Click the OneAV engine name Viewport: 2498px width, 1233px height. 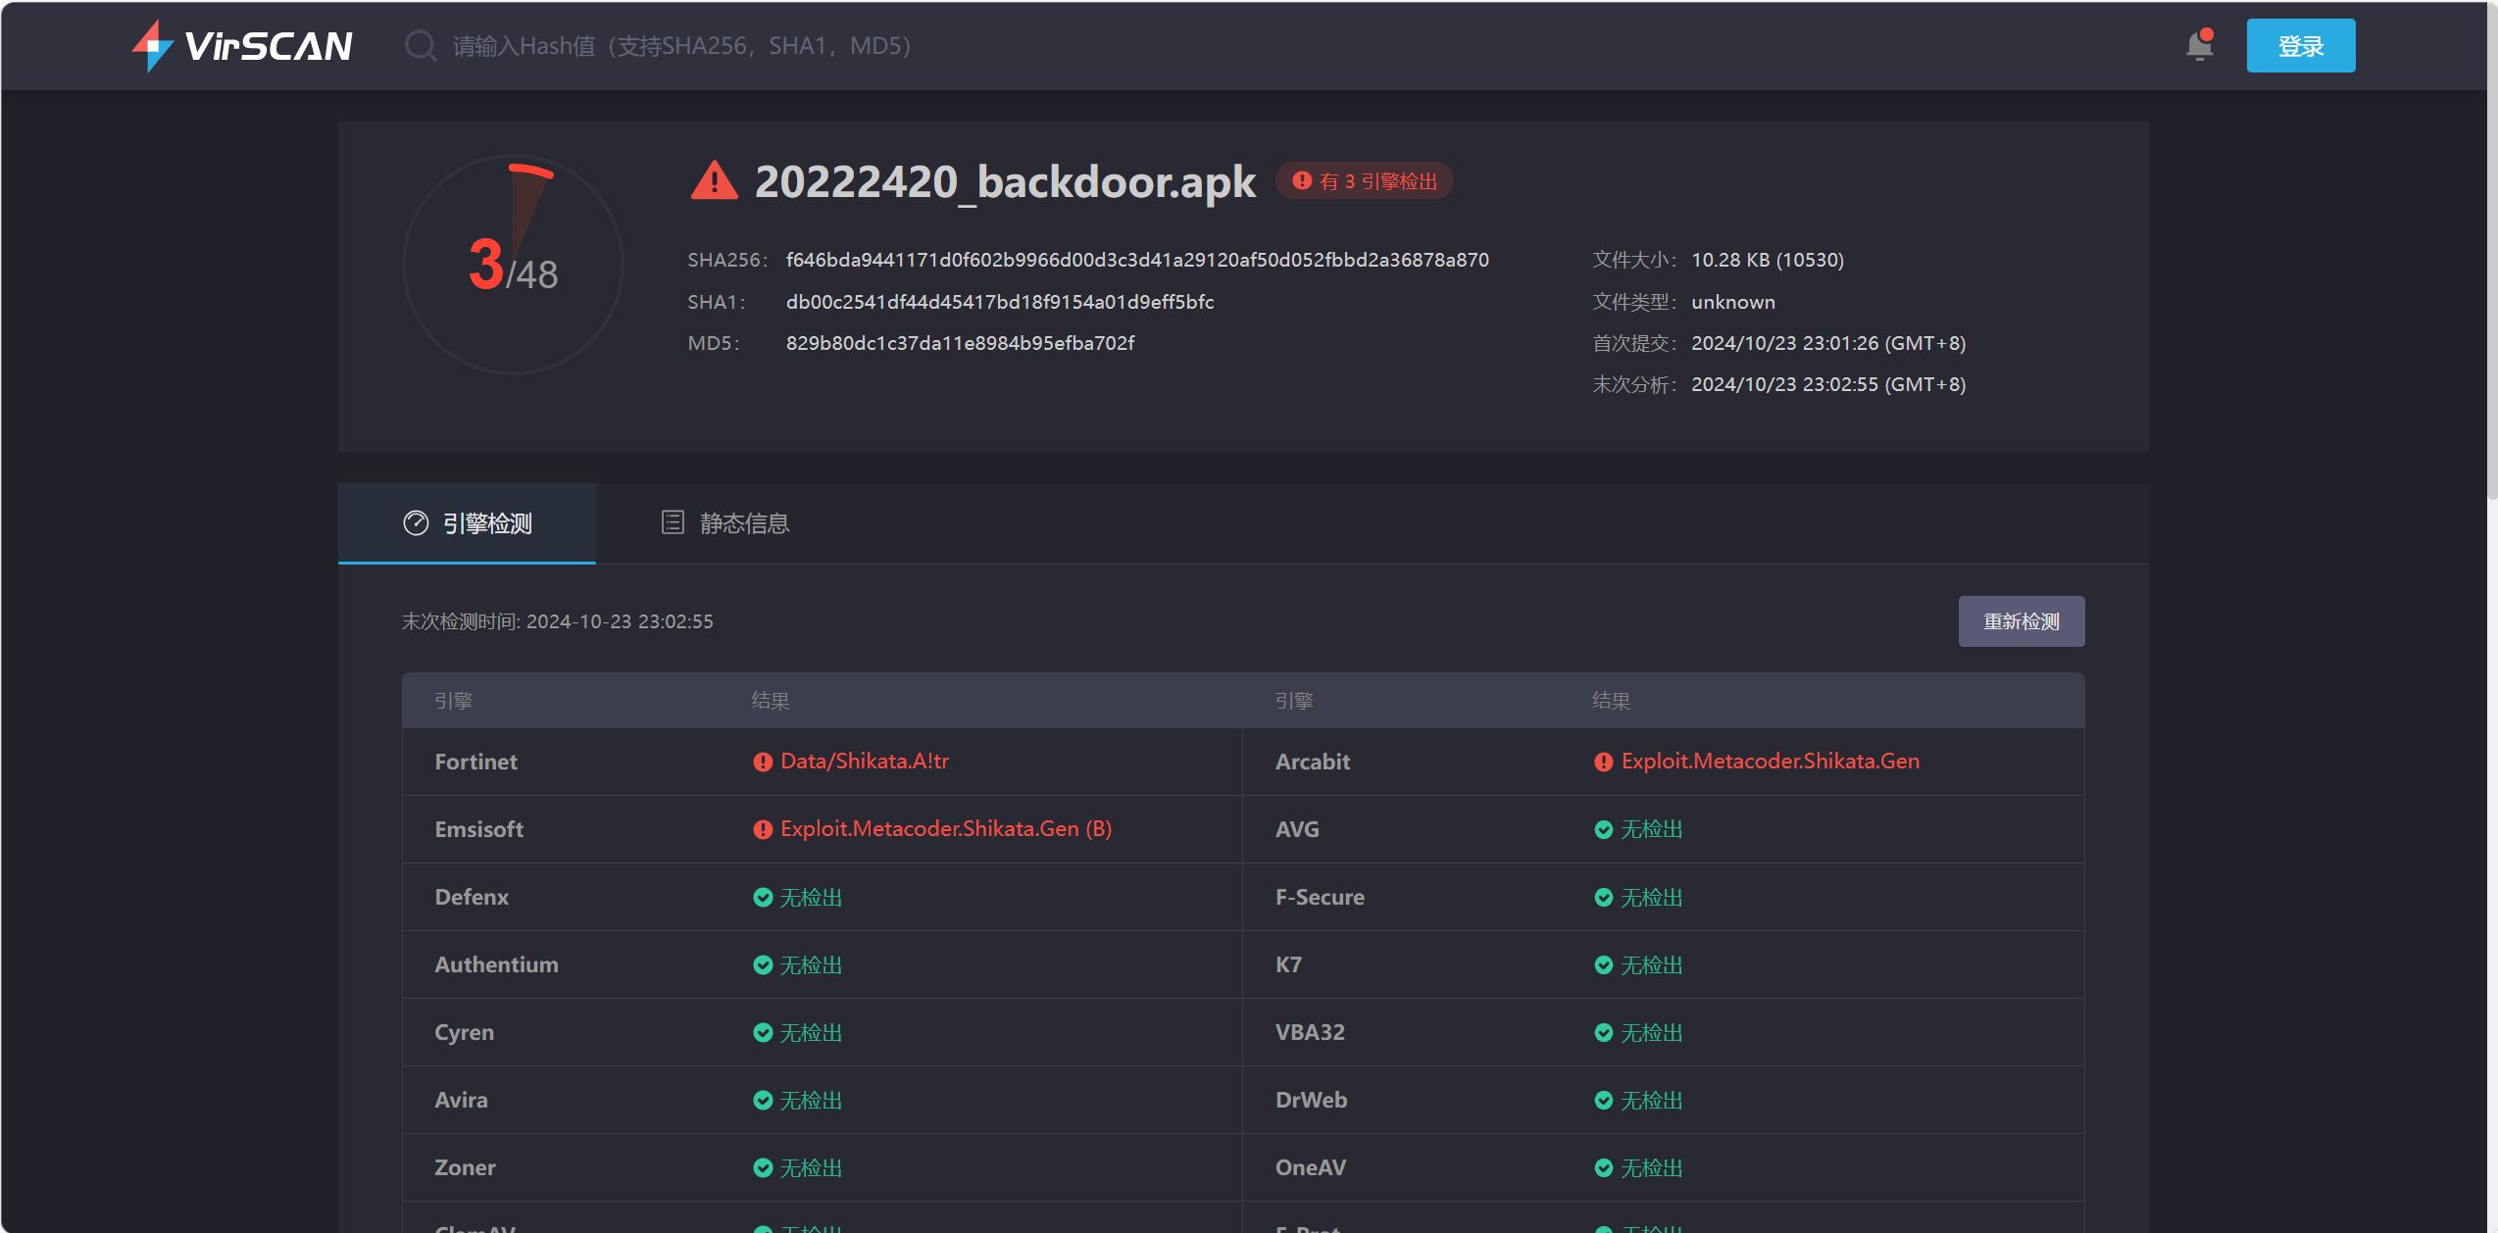point(1311,1167)
